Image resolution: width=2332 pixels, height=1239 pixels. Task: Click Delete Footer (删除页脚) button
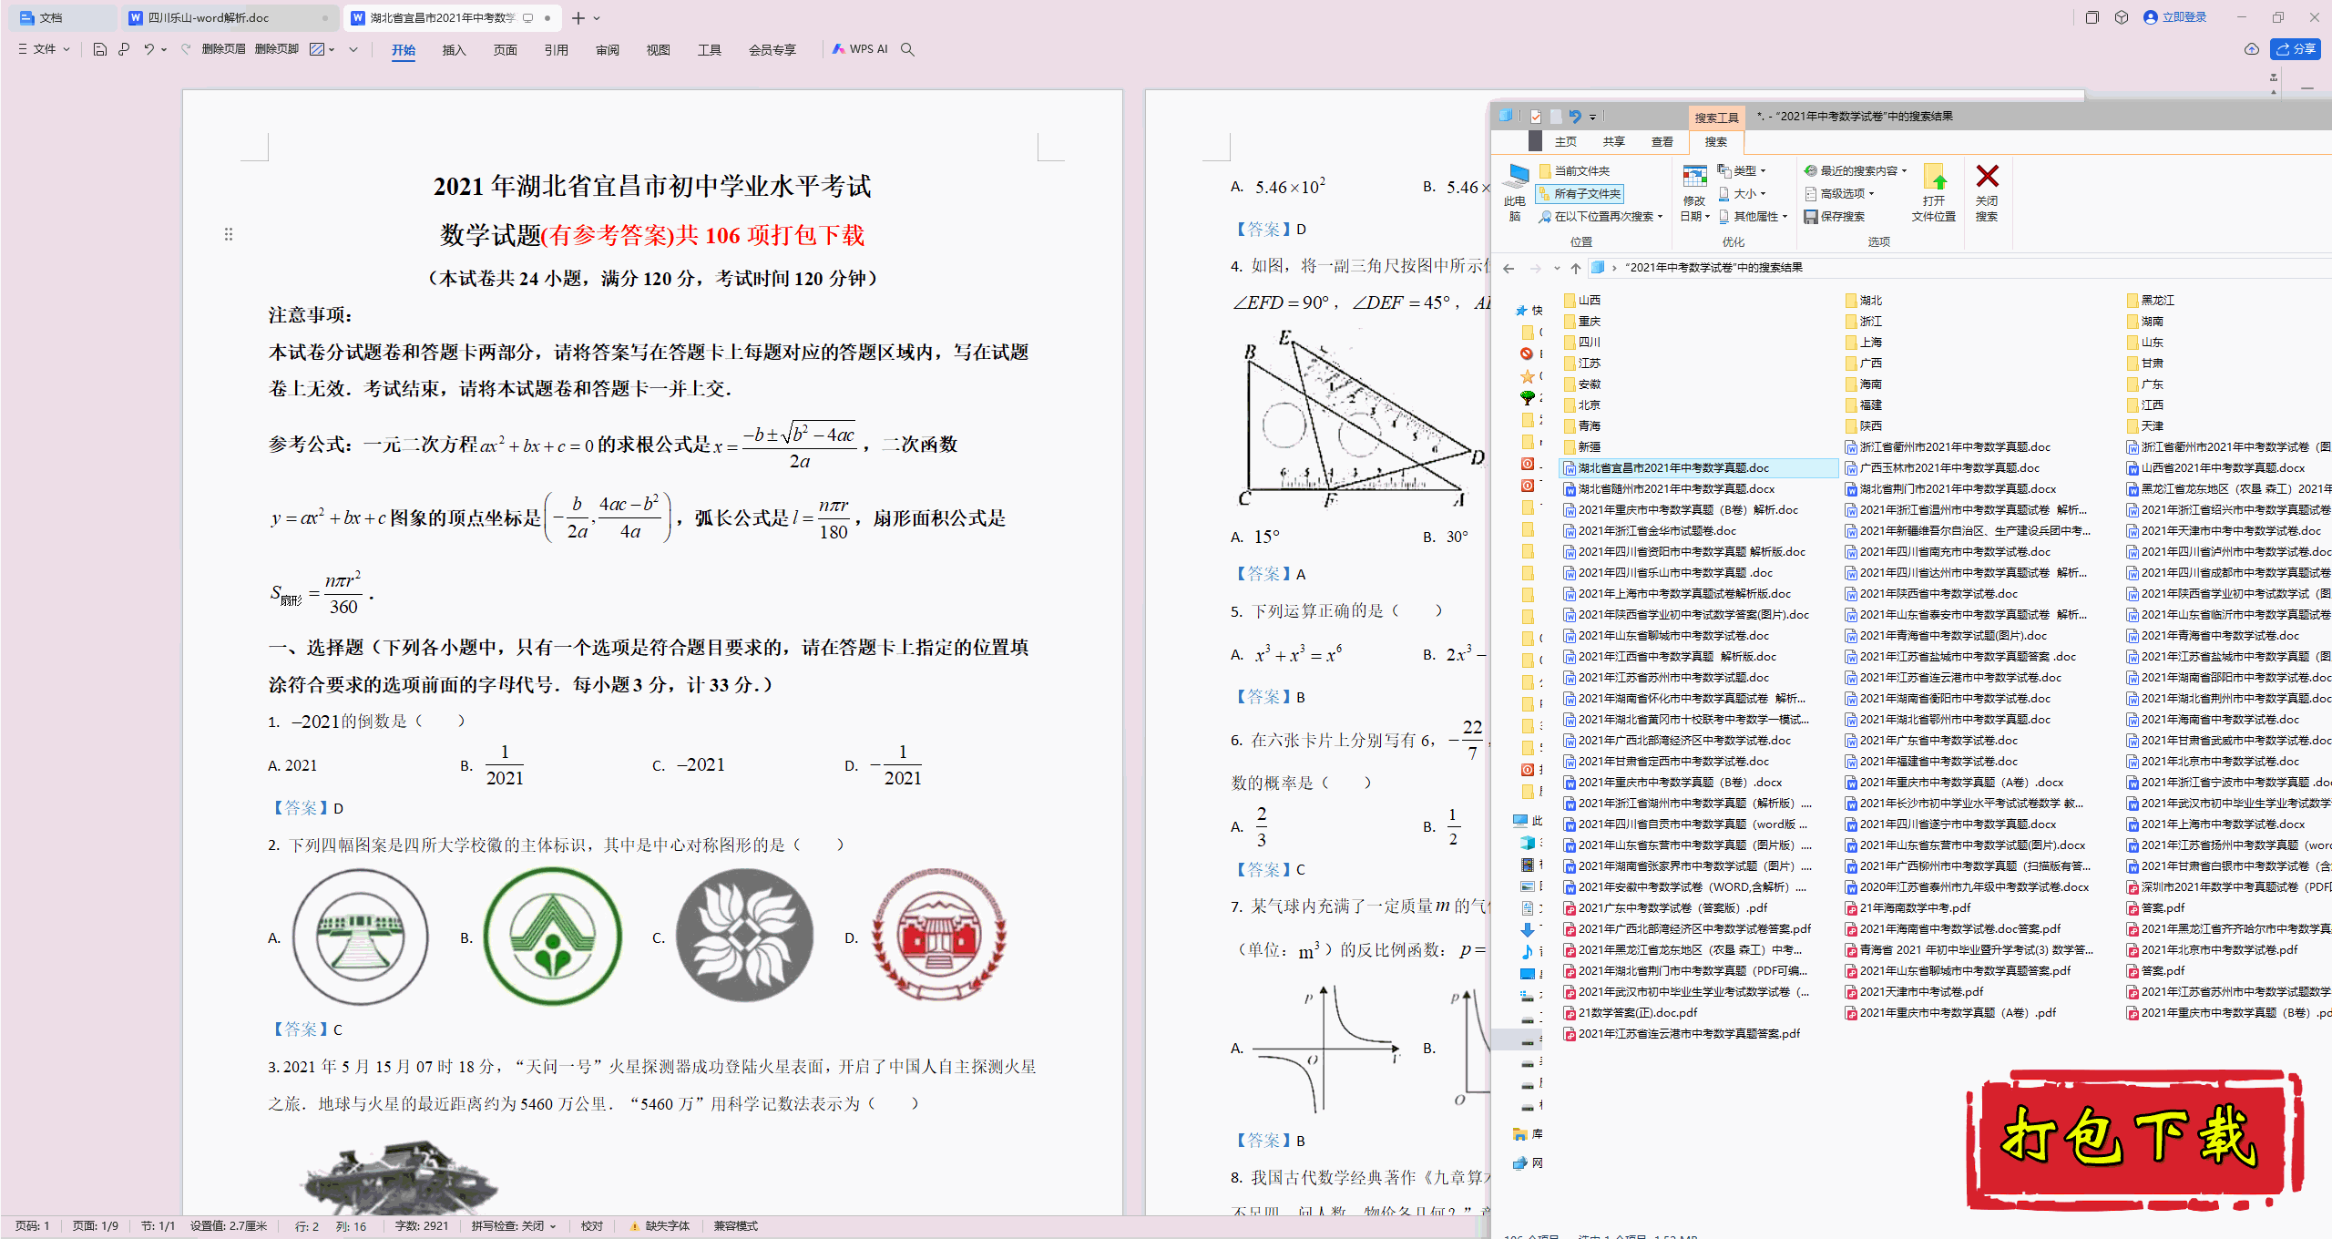pos(277,49)
